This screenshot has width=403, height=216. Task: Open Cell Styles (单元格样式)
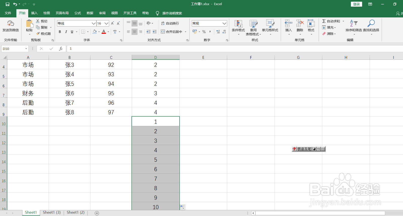pyautogui.click(x=270, y=27)
